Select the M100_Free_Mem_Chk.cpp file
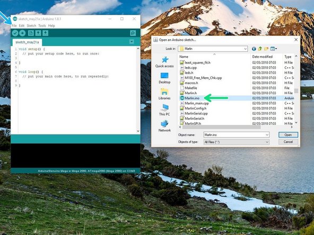 coord(203,78)
